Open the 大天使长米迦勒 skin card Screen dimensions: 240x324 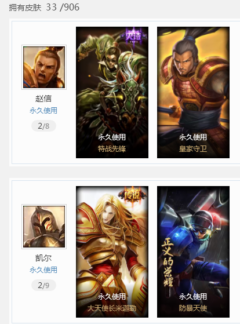coord(112,252)
